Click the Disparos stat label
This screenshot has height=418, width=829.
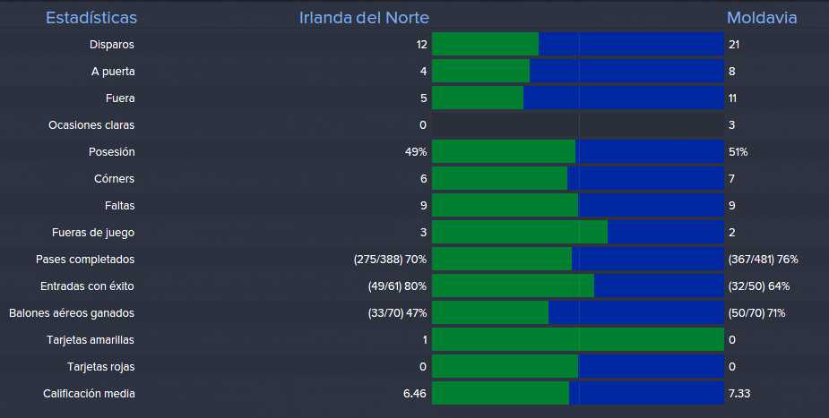[x=112, y=45]
